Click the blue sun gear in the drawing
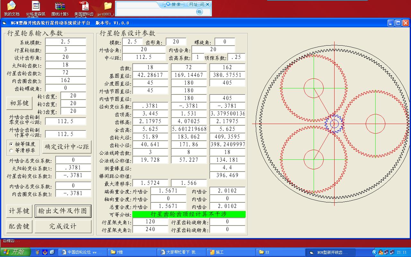The width and height of the screenshot is (411, 257). click(x=334, y=124)
